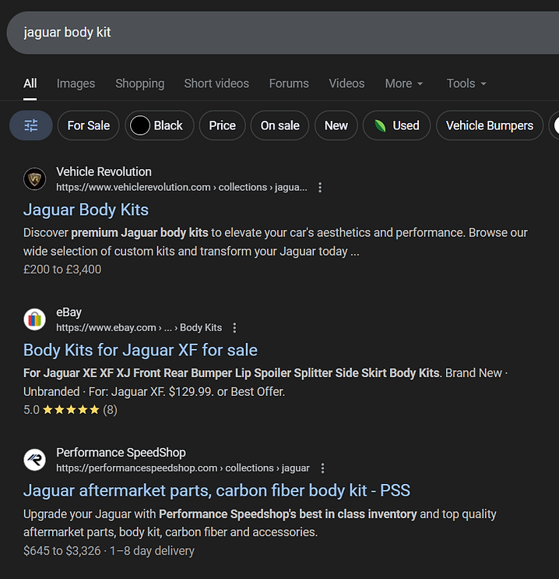Open three-dot menu for Performance SpeedShop result

pos(322,468)
